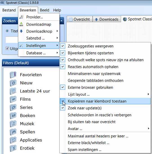Toggle Zoeksuggesties weergeven checkmark
152x154 pixels.
(x=63, y=46)
